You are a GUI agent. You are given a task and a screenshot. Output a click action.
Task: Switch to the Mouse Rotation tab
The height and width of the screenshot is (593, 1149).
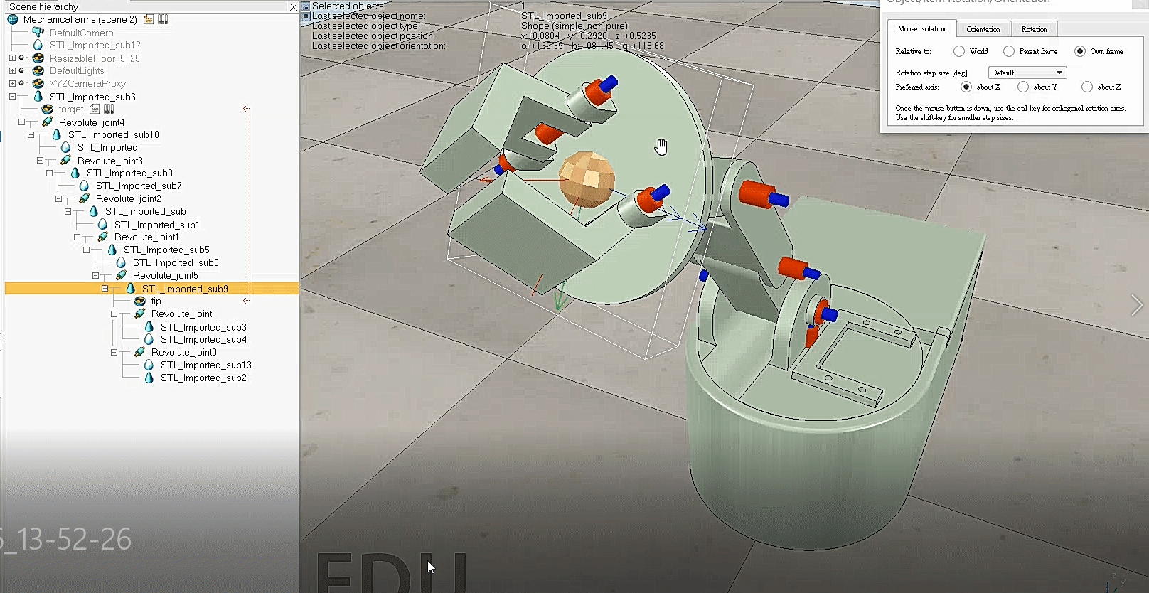[921, 28]
